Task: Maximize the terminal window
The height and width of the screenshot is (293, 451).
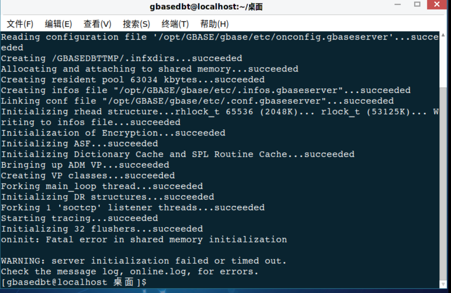Action: (417, 4)
